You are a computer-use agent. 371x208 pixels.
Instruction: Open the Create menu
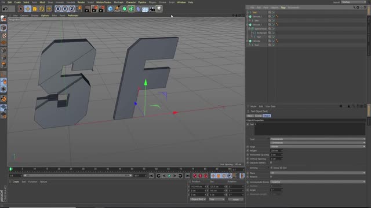click(x=17, y=2)
